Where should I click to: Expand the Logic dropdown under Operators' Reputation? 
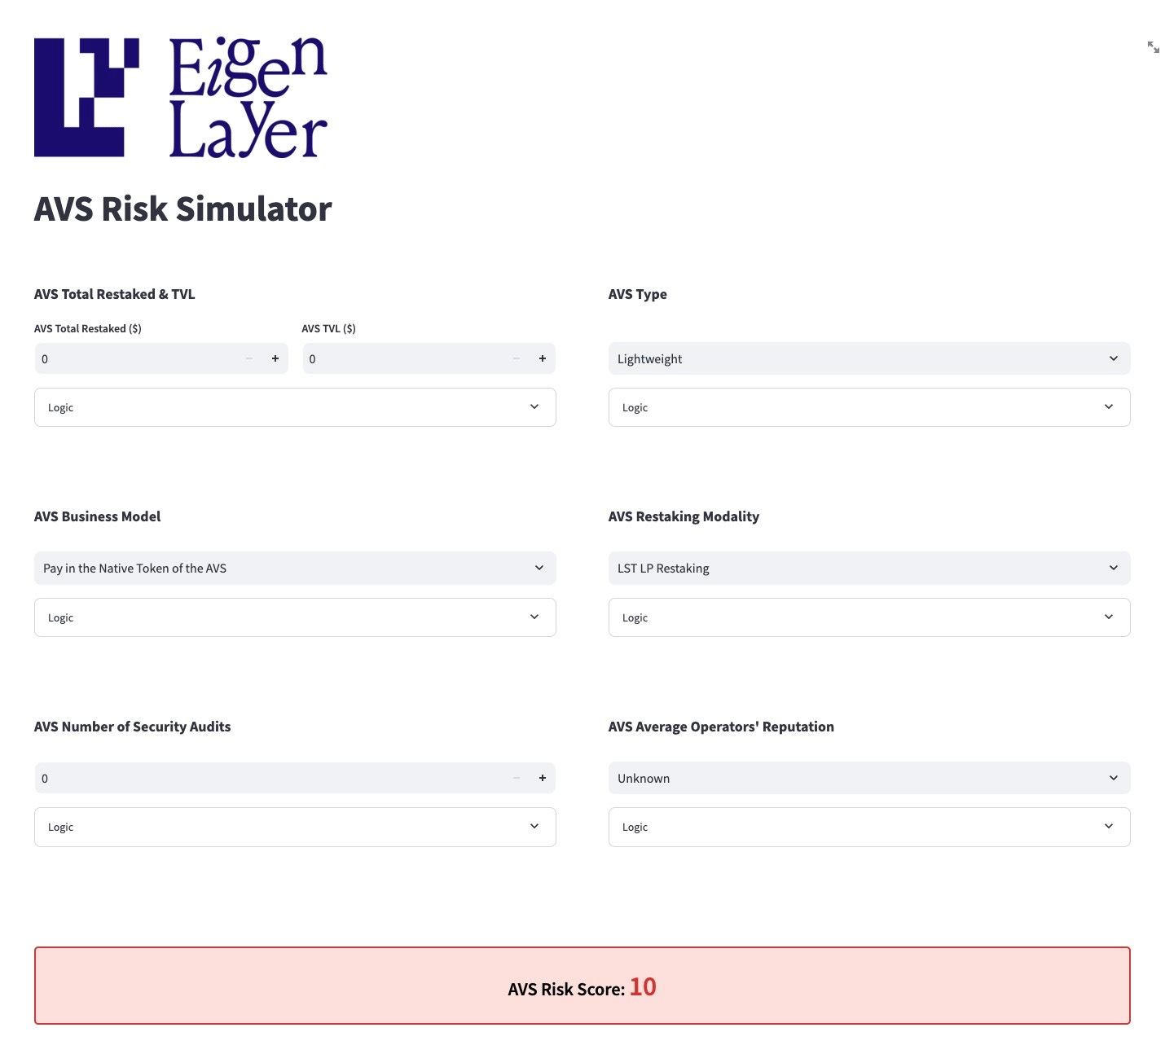(x=869, y=827)
